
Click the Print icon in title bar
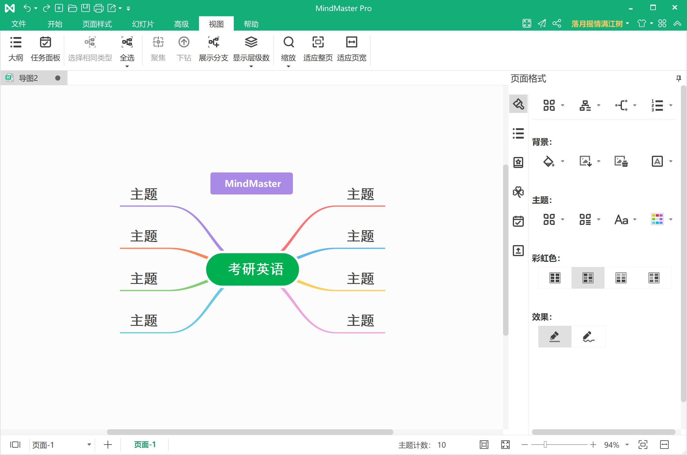[x=98, y=8]
